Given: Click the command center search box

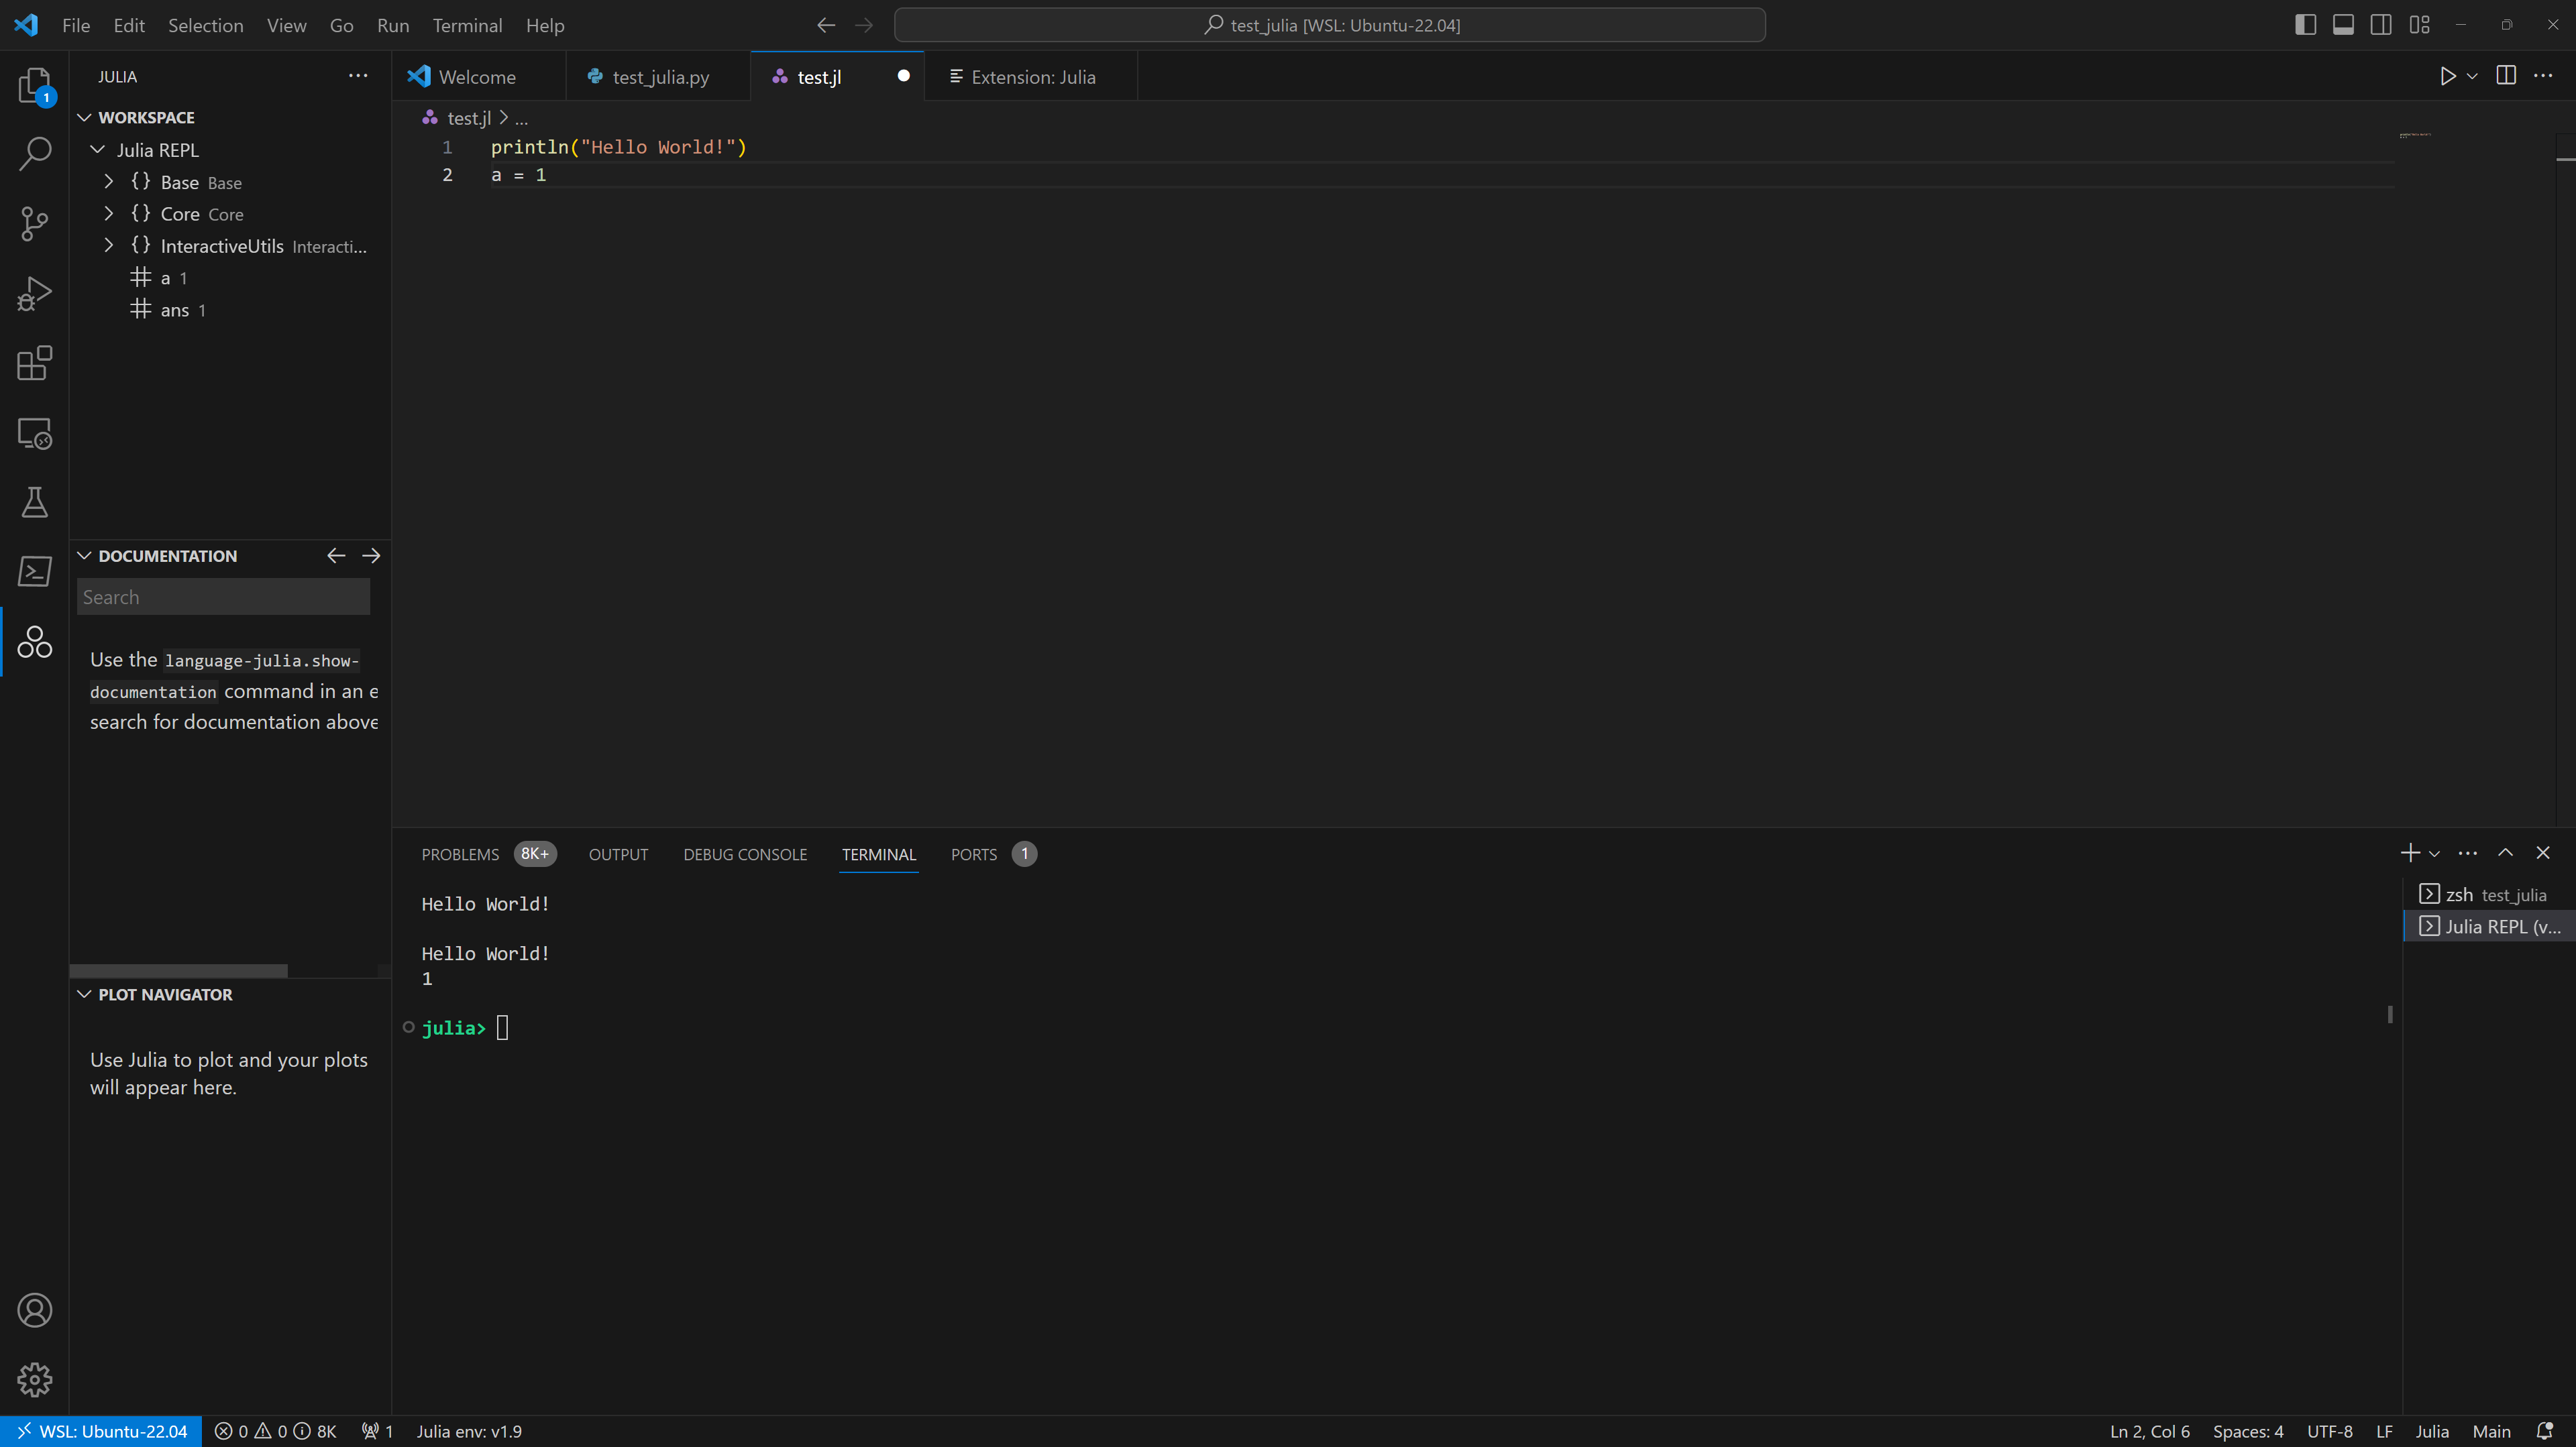Looking at the screenshot, I should (x=1330, y=25).
